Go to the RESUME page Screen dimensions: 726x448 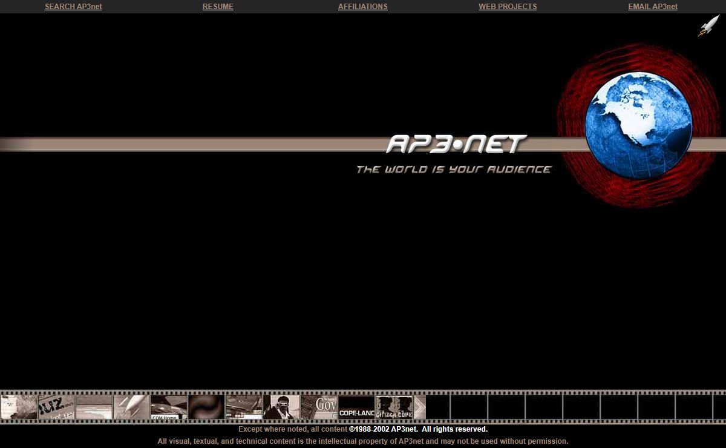[x=218, y=7]
